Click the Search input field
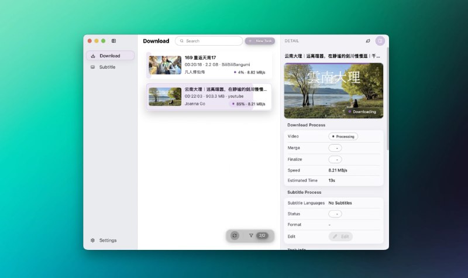Viewport: 468px width, 278px height. [211, 41]
